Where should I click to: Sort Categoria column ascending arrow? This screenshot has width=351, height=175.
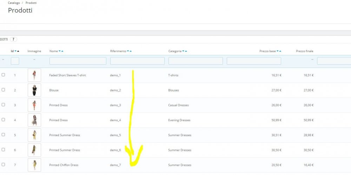(186, 51)
